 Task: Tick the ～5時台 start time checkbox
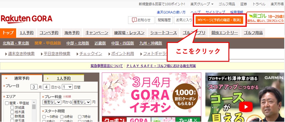pyautogui.click(x=44, y=117)
